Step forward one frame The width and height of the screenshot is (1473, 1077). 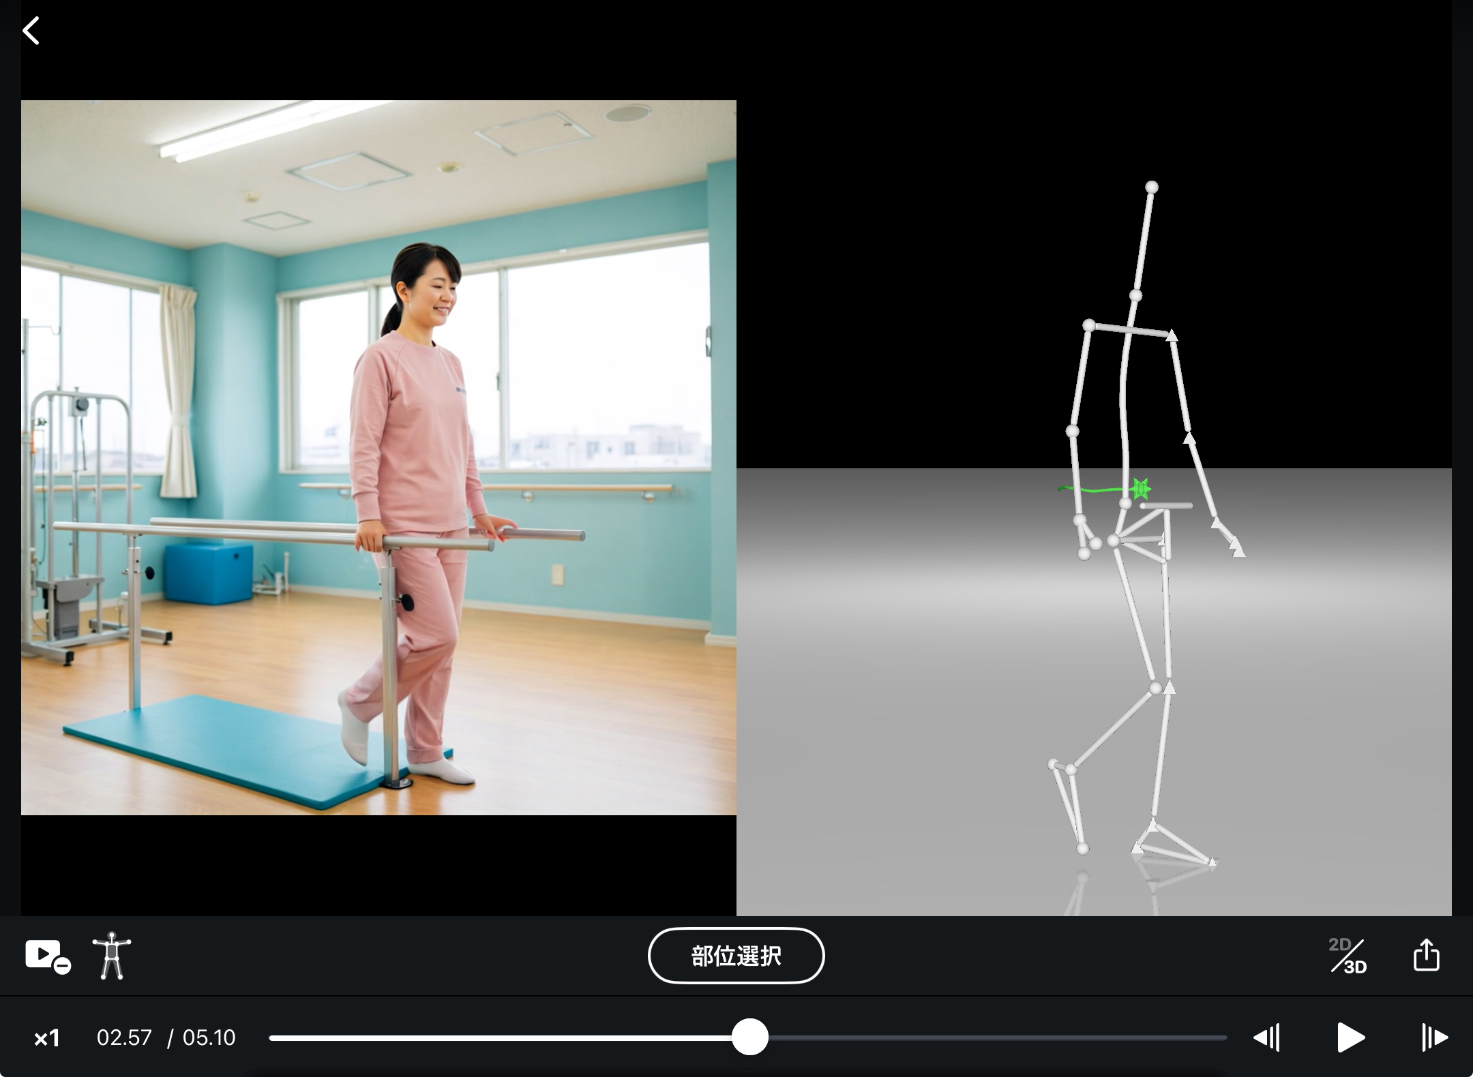[1435, 1037]
